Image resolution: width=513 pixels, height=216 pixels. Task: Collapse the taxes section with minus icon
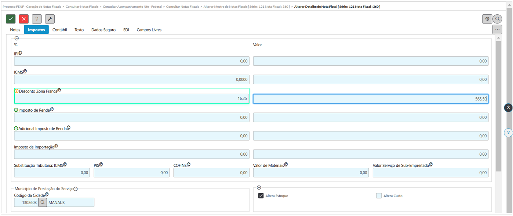click(x=17, y=38)
